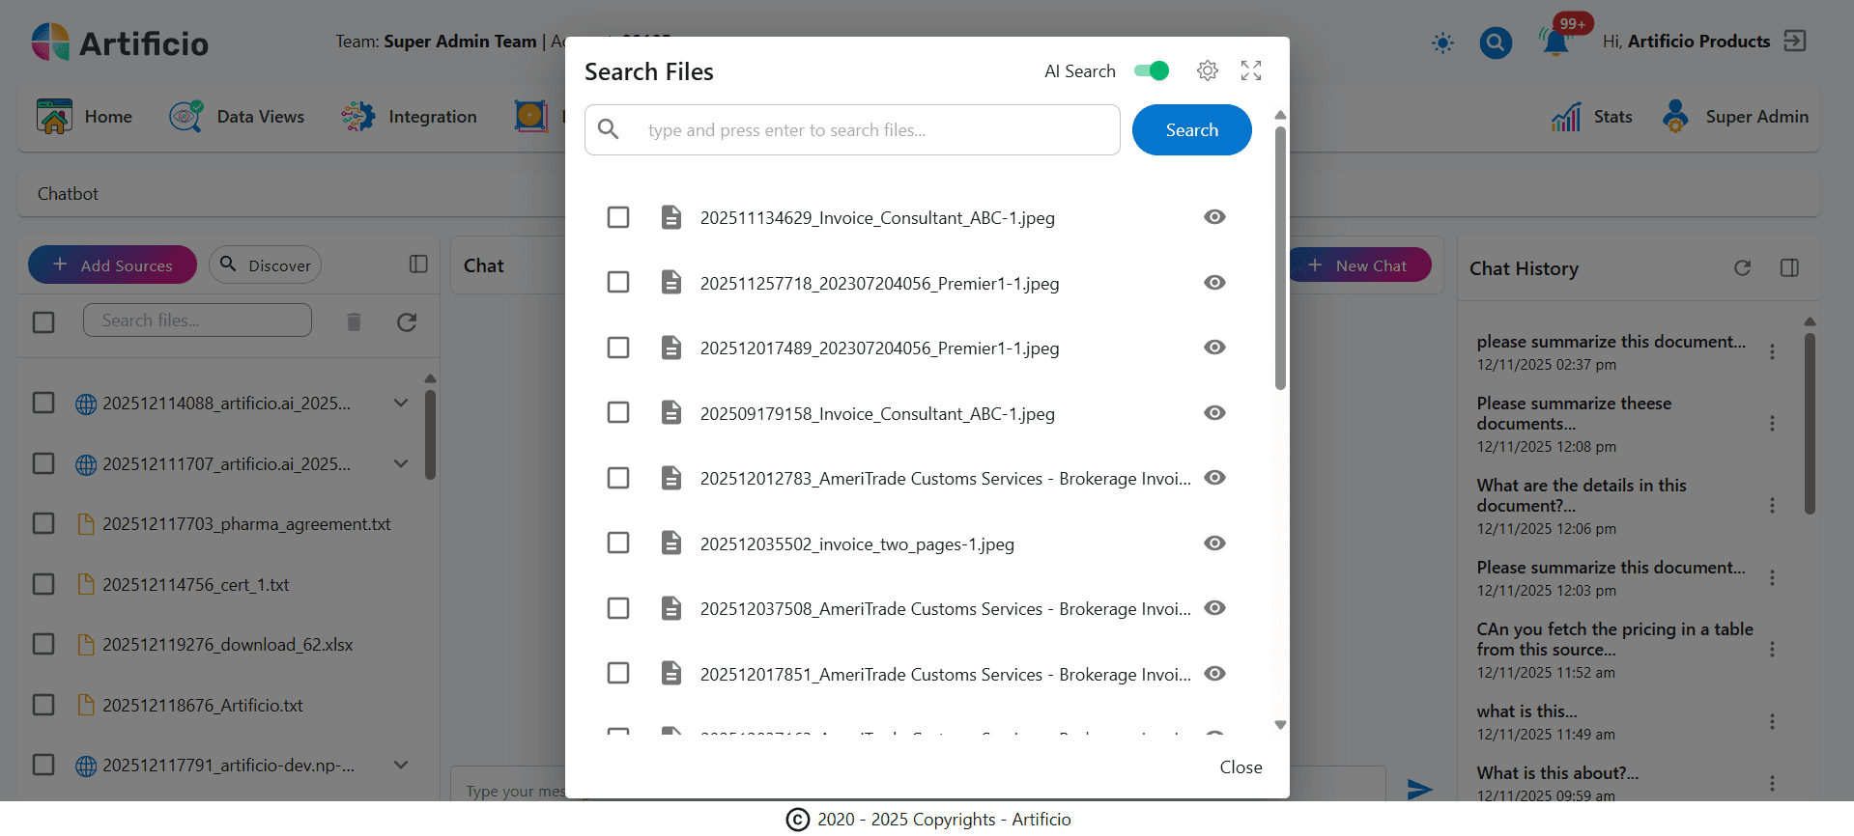Check 202512117703_pharma_agreement.txt source checkbox
The width and height of the screenshot is (1854, 836).
[x=43, y=523]
